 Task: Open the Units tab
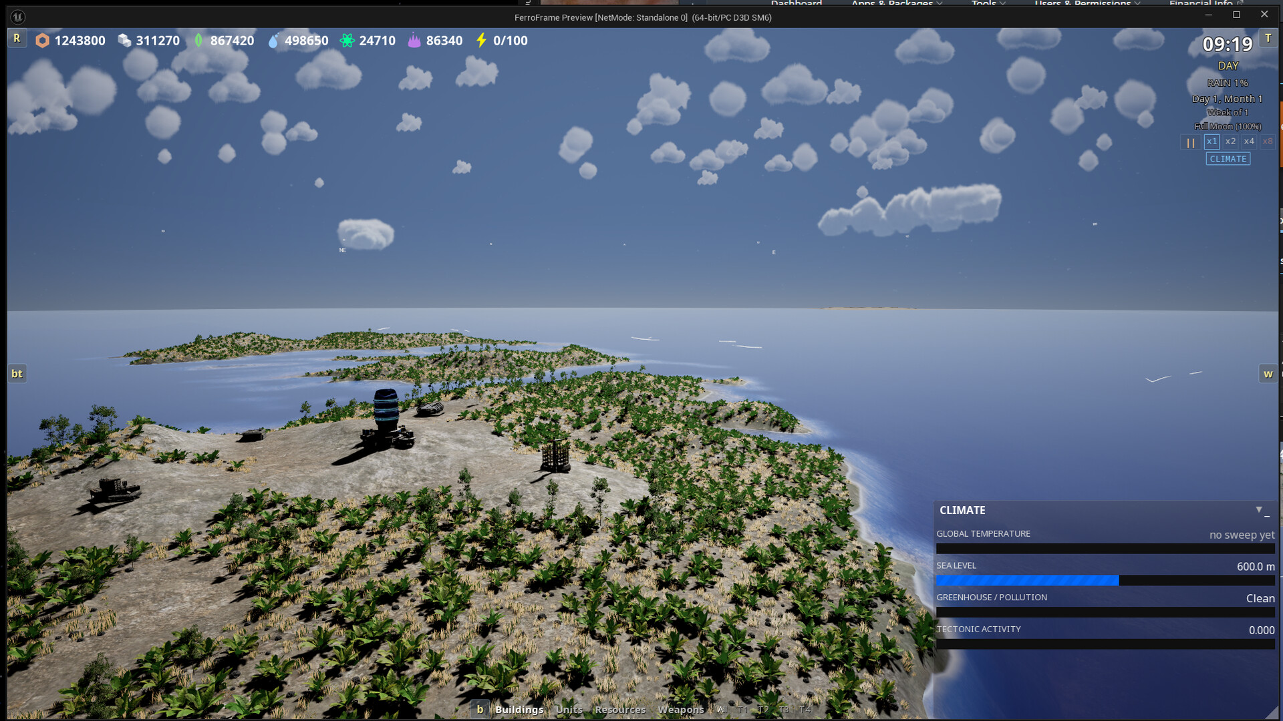click(569, 710)
